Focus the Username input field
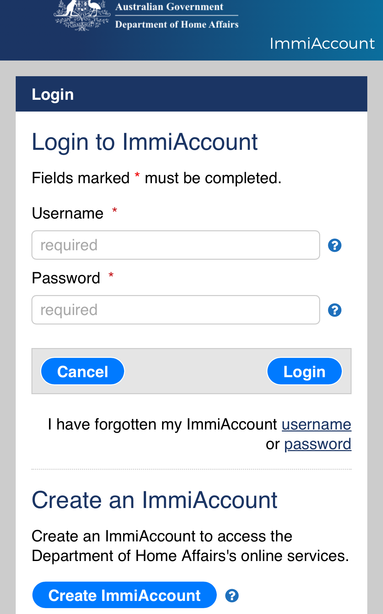Screen dimensions: 383x614 176,245
